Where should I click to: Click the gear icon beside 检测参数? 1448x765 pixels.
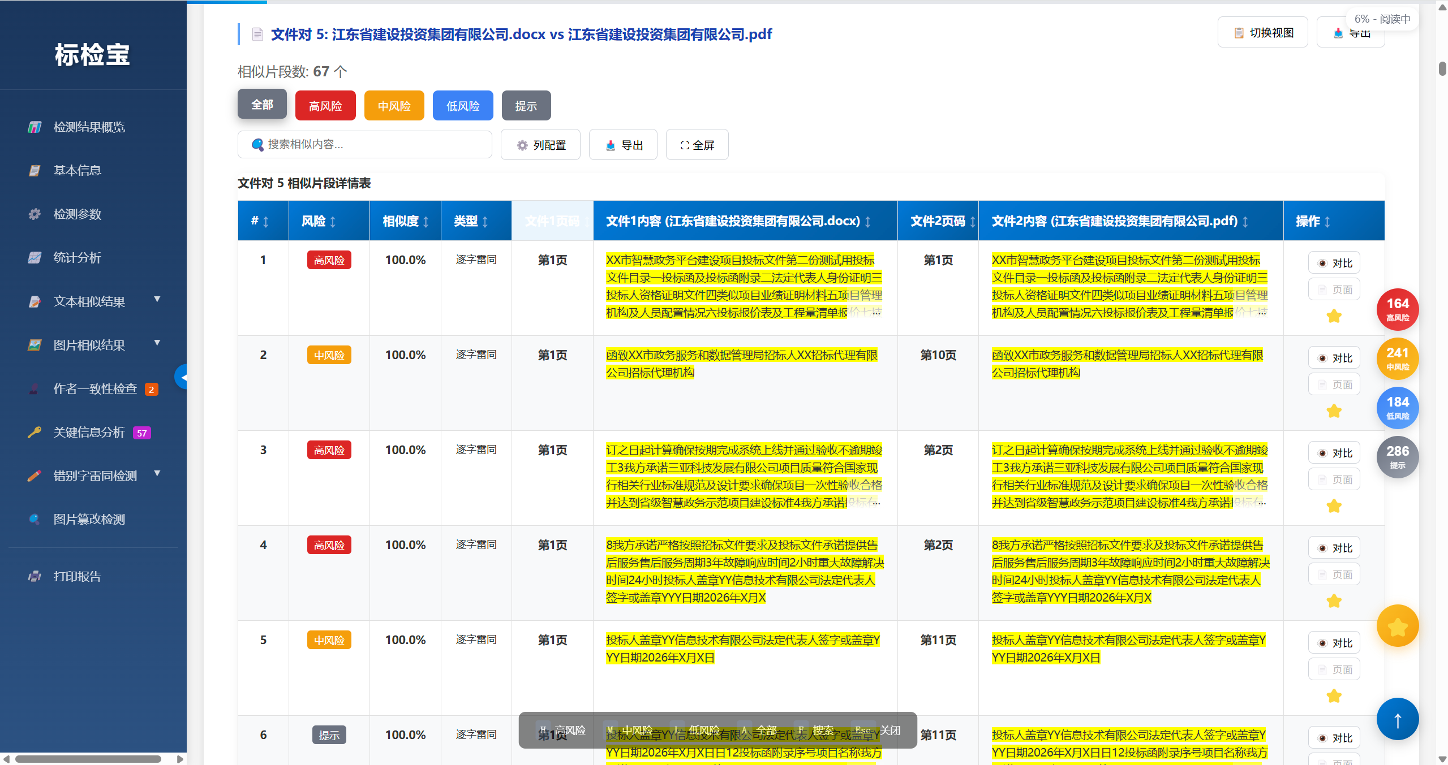click(35, 214)
